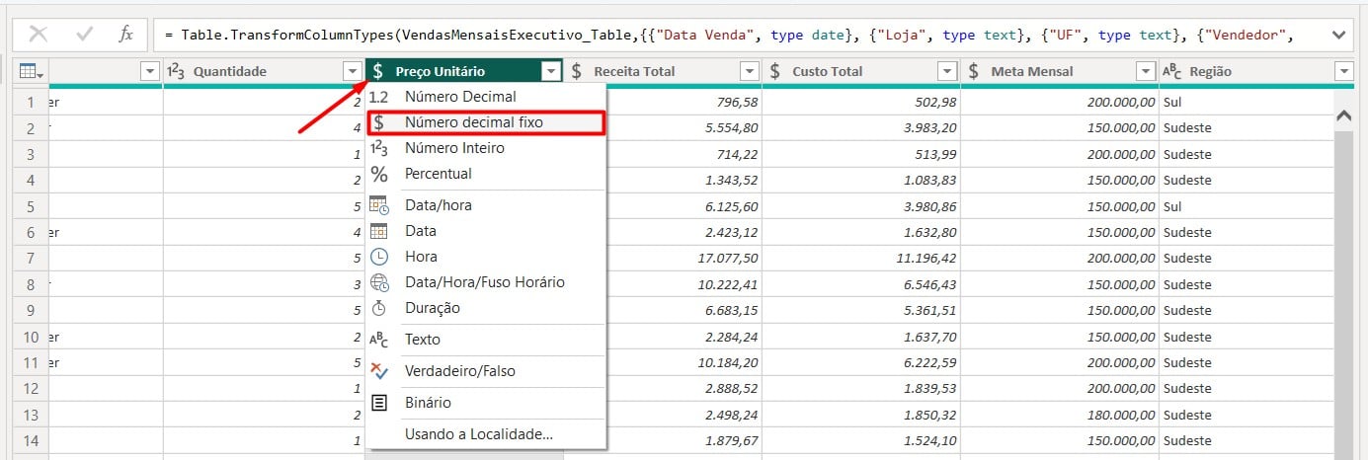This screenshot has width=1368, height=460.
Task: Choose Data type from menu
Action: click(x=485, y=231)
